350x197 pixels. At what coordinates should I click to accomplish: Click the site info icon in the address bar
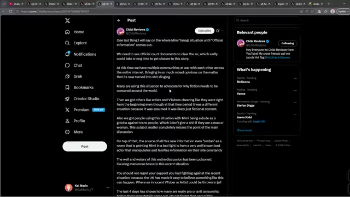click(x=17, y=11)
